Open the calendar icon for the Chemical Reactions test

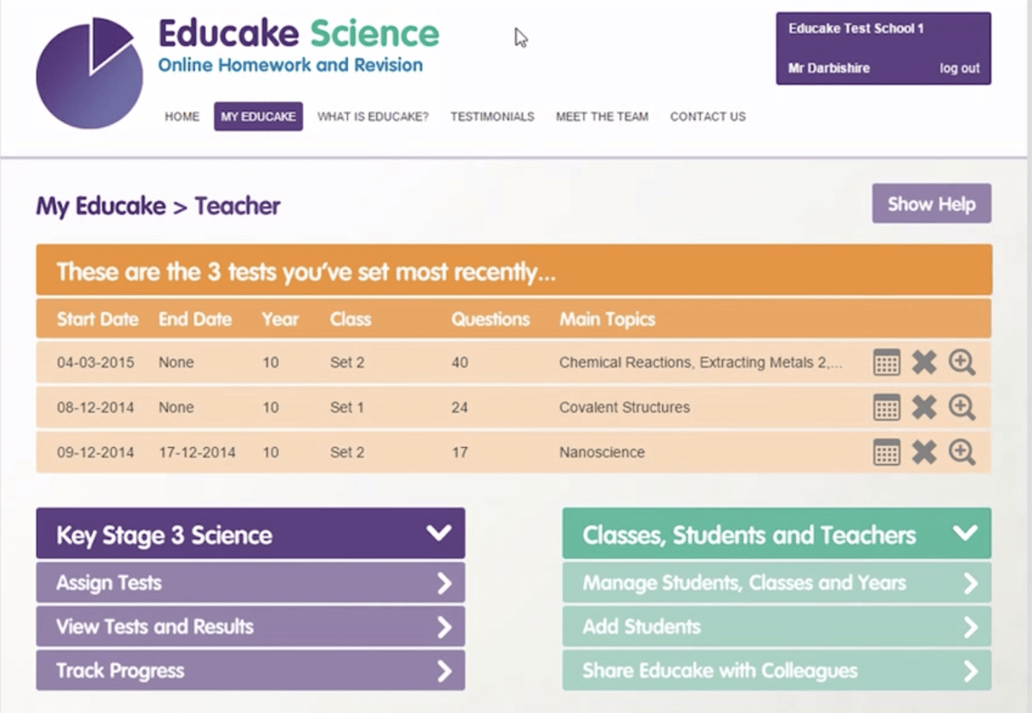887,363
